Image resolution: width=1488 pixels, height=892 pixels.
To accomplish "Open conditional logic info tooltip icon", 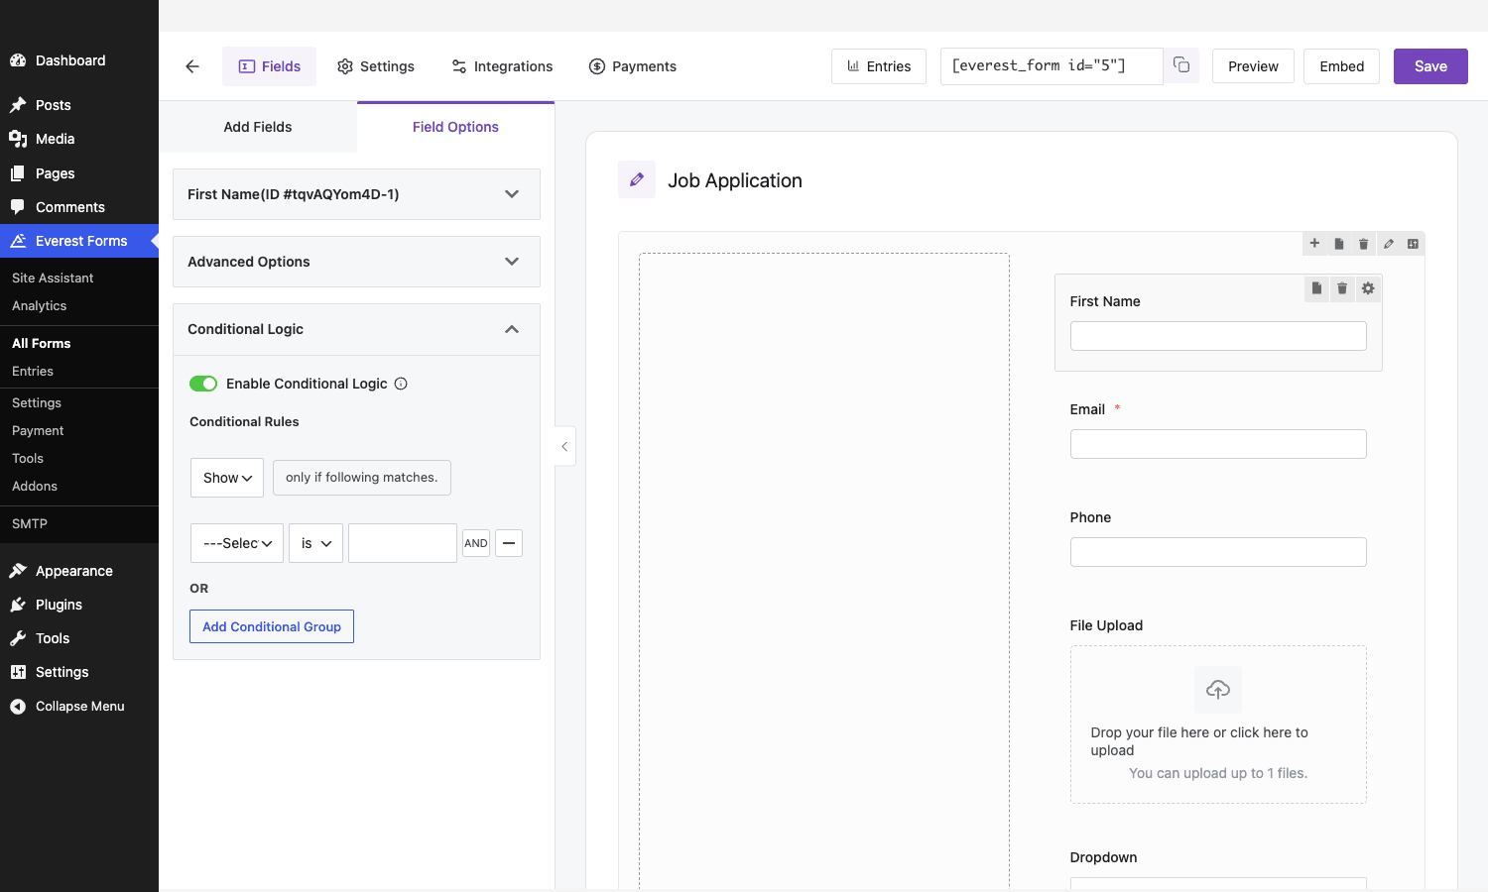I will pos(401,384).
